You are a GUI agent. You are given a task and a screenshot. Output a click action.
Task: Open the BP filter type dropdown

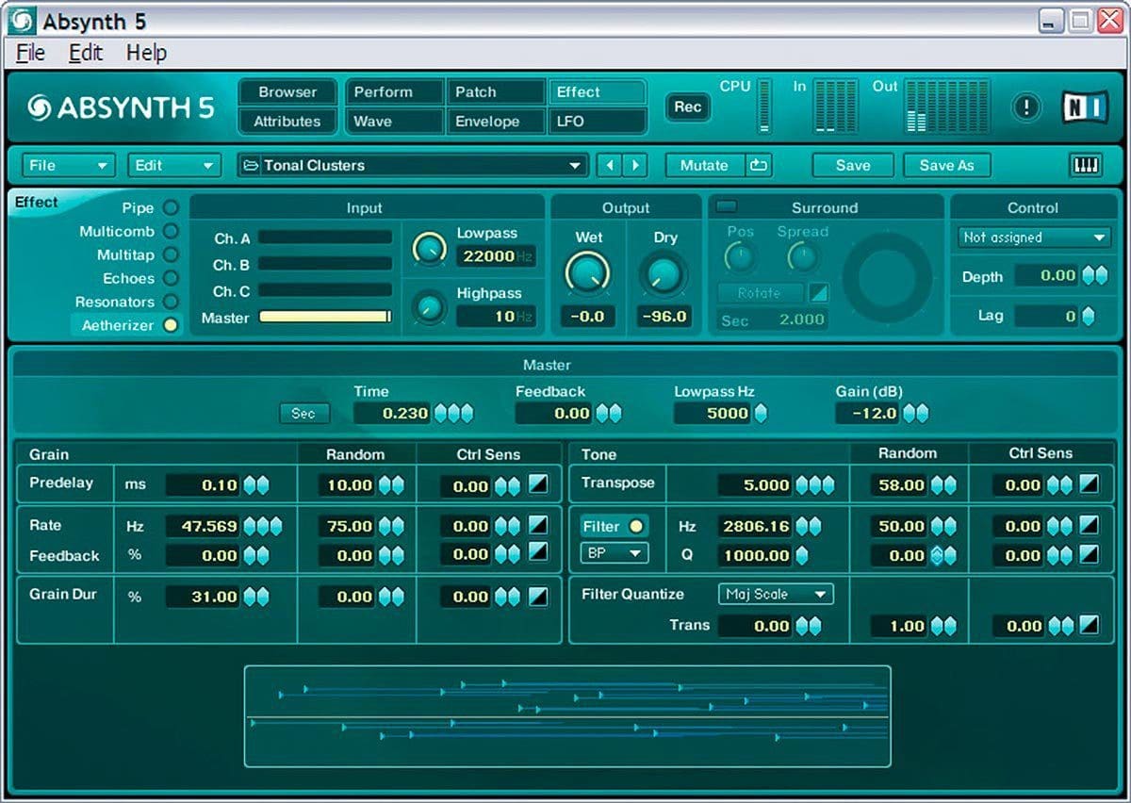[614, 553]
